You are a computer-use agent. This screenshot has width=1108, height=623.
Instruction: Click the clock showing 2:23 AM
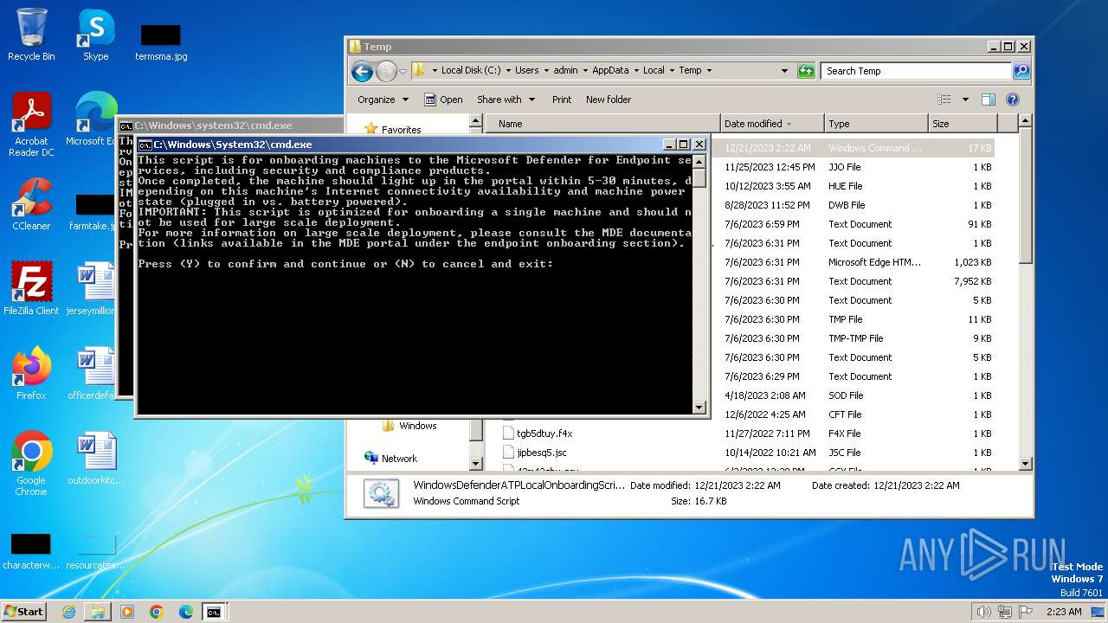pos(1064,612)
